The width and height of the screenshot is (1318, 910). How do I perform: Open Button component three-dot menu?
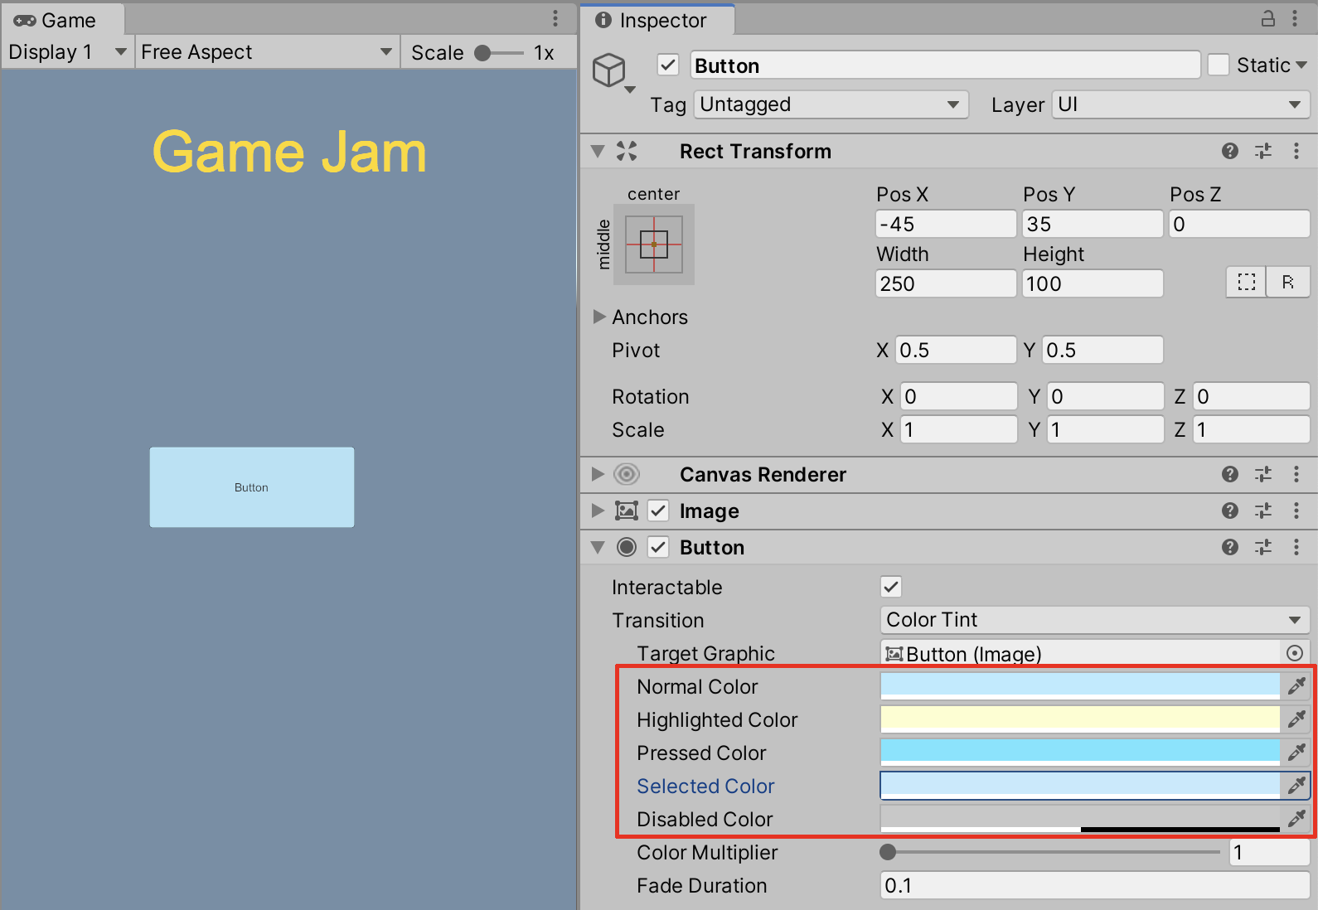(x=1296, y=547)
